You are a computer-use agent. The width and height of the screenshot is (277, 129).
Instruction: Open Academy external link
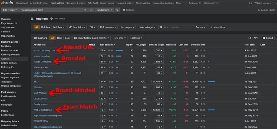tap(195, 3)
